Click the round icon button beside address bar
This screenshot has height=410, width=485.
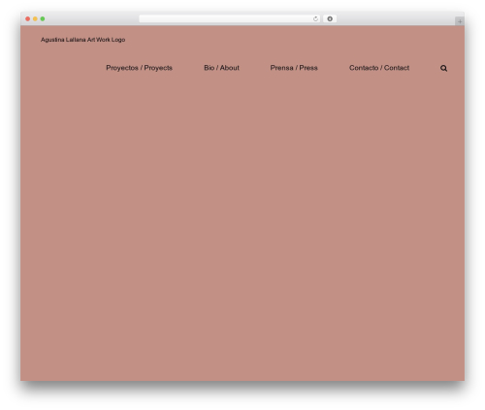pyautogui.click(x=330, y=18)
